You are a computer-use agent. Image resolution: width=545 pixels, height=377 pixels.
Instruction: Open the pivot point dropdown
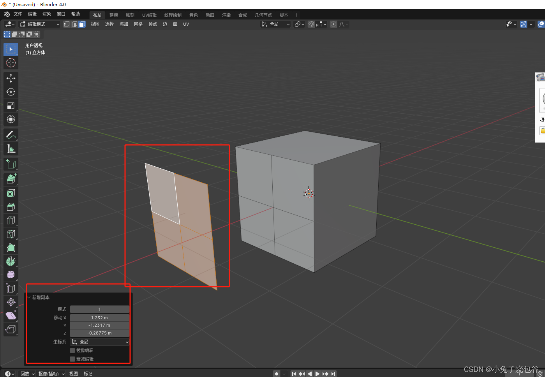(299, 24)
